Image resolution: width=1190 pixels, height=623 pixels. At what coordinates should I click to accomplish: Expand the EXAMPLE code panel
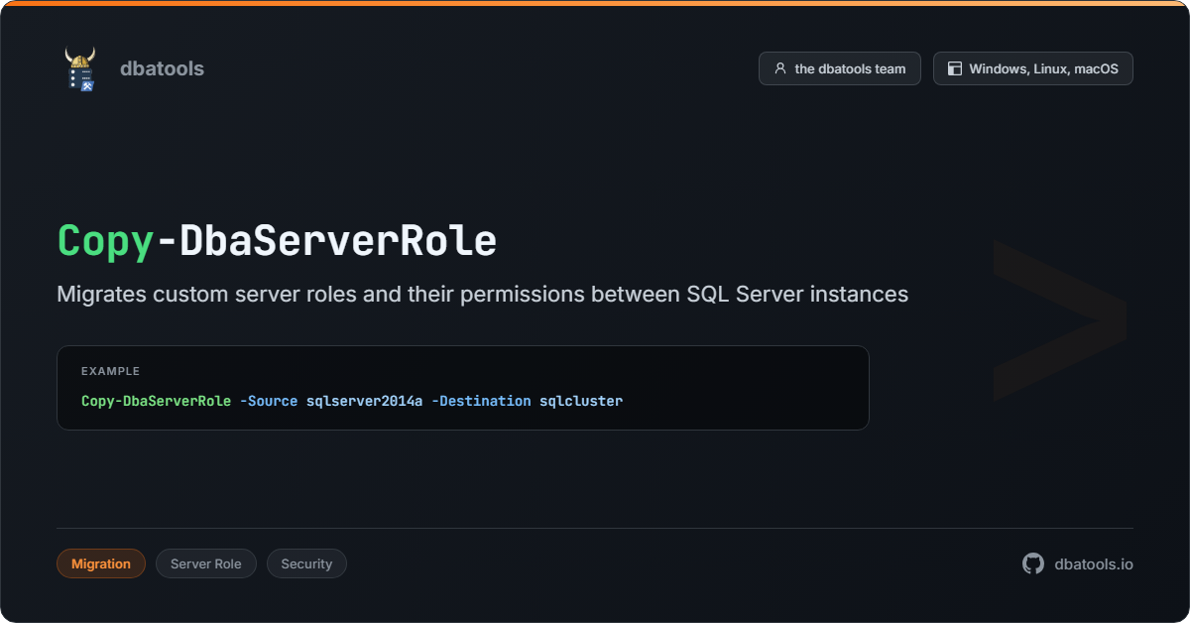pos(463,387)
